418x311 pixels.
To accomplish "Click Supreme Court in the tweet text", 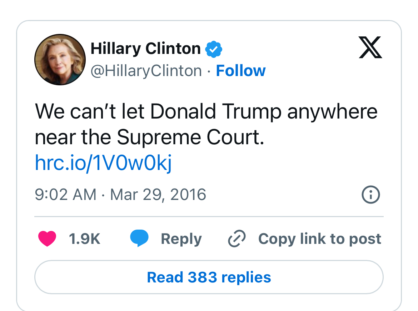I will pyautogui.click(x=190, y=137).
